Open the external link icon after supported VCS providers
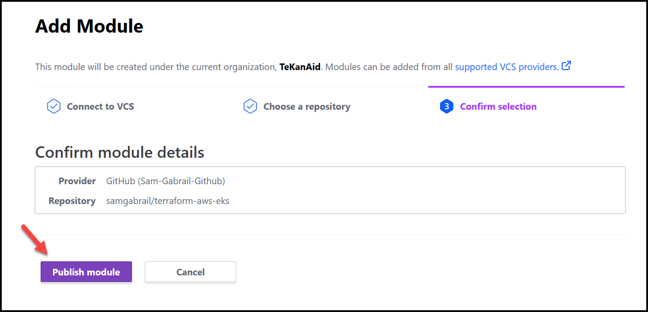The height and width of the screenshot is (312, 648). tap(566, 65)
